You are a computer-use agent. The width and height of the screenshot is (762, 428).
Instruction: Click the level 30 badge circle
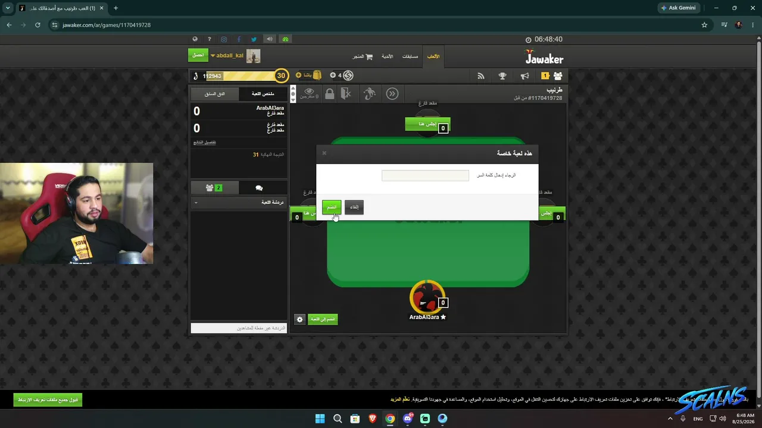281,75
